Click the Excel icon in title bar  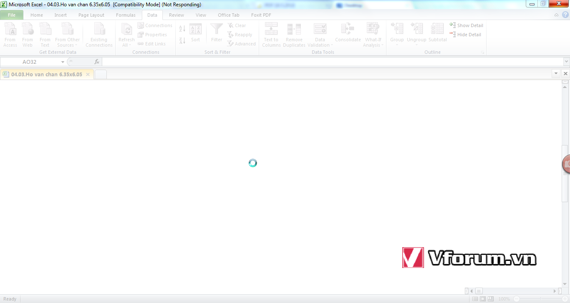point(4,4)
